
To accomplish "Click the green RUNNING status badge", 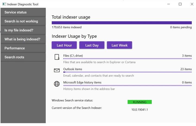I will click(x=140, y=102).
